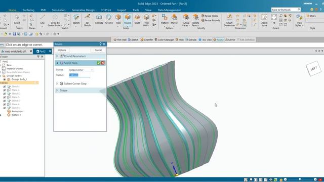Viewport: 324px width, 182px height.
Task: Deselect with the red X in Select Step
Action: [x=103, y=63]
